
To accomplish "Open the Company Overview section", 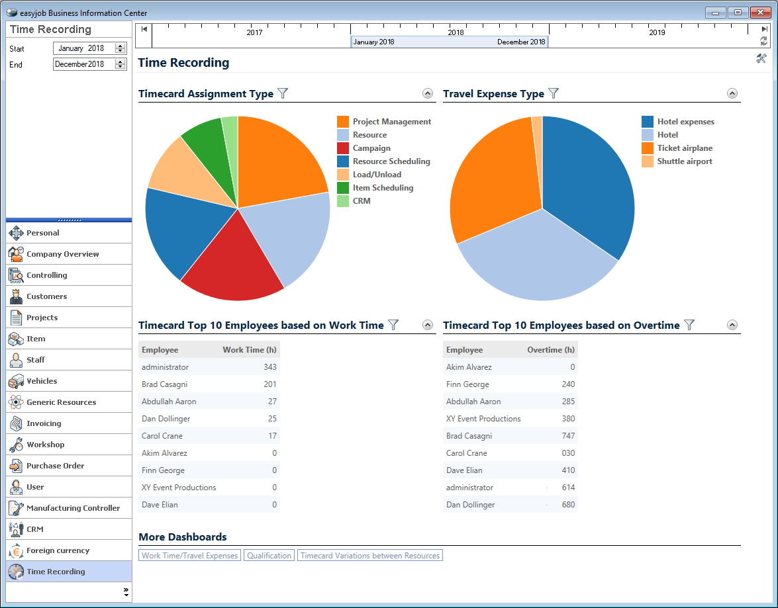I will tap(63, 254).
